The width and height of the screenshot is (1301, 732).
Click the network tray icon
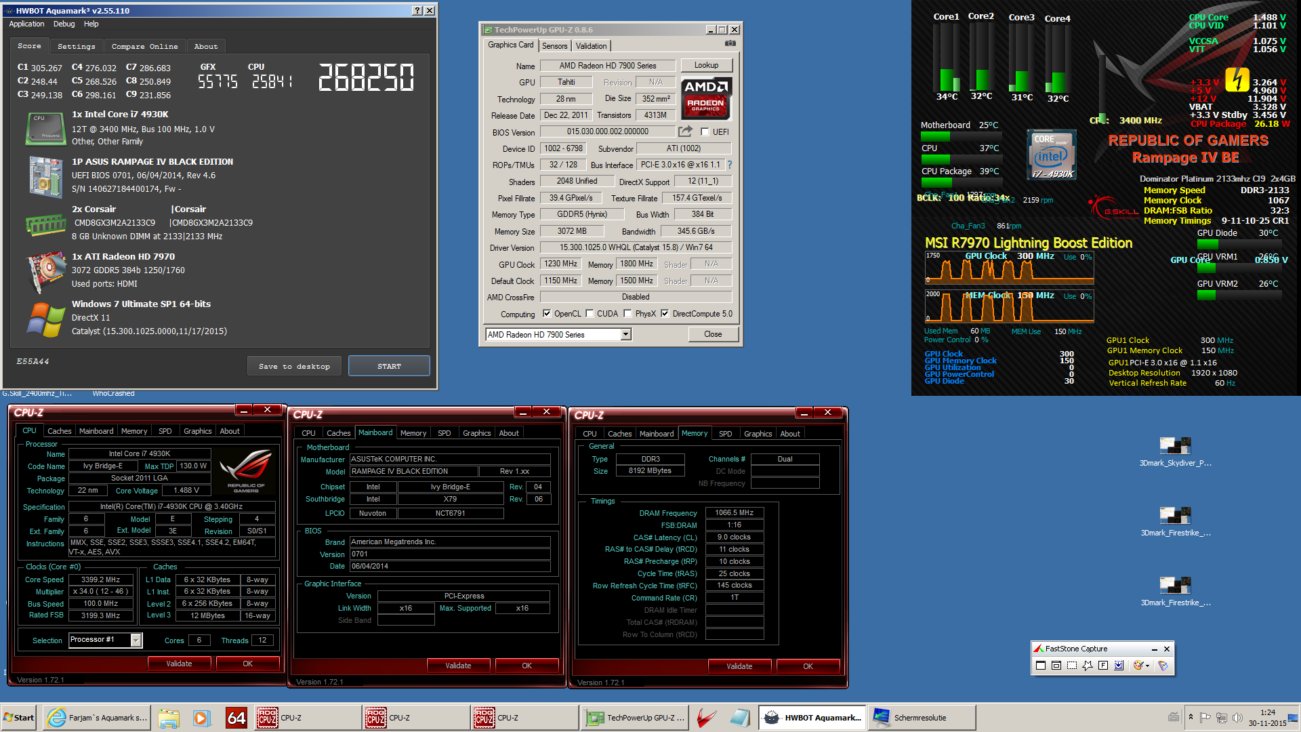[x=1221, y=718]
